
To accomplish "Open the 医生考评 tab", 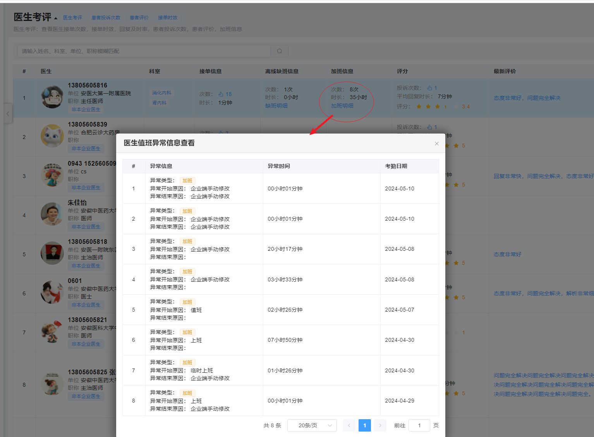I will point(72,18).
